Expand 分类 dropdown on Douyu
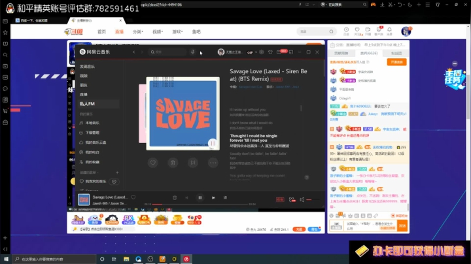The height and width of the screenshot is (264, 471). (138, 32)
